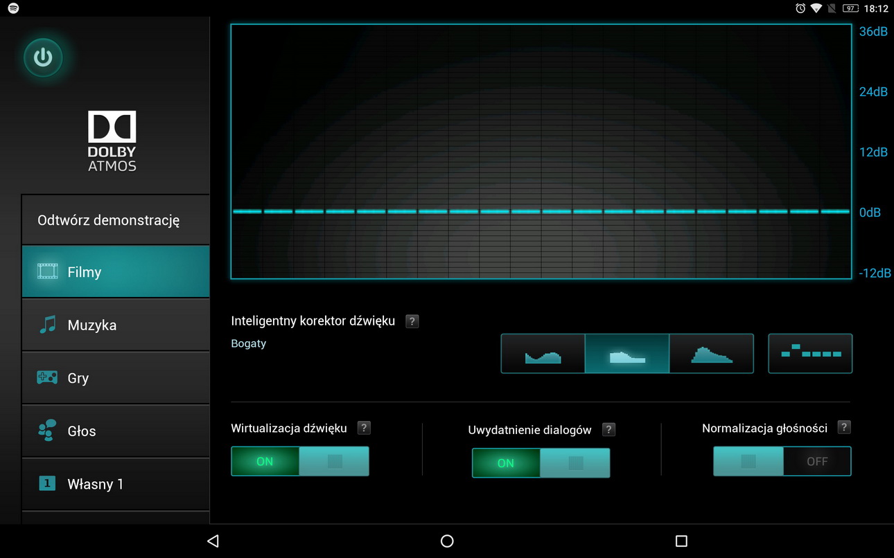Open help for Inteligentny korektor dźwięku

click(412, 321)
